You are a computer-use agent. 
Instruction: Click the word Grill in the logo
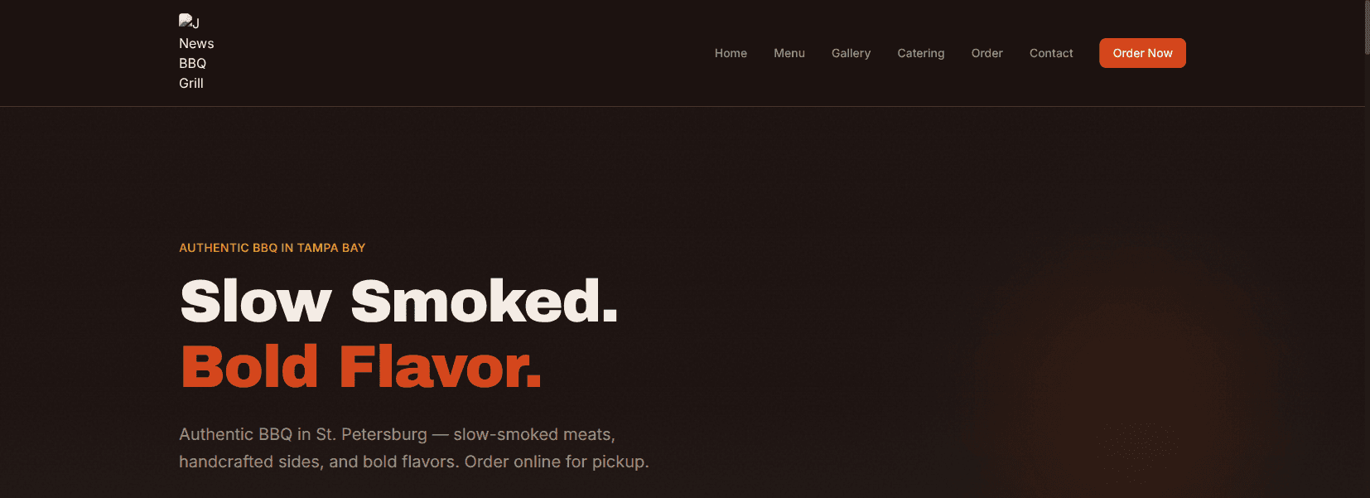(191, 83)
